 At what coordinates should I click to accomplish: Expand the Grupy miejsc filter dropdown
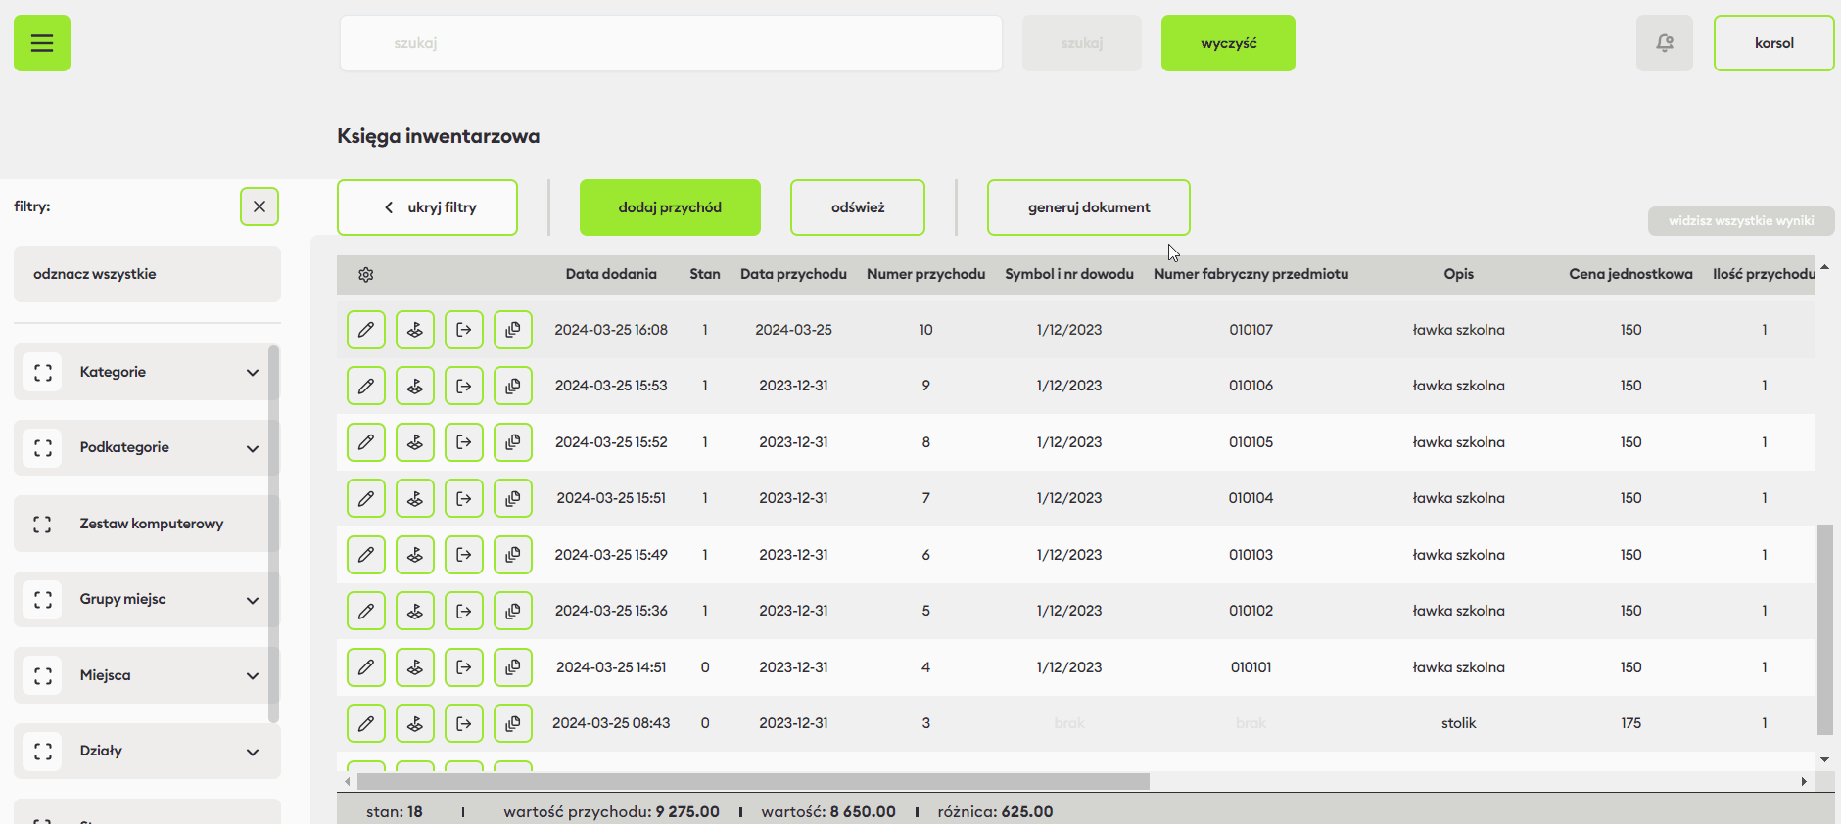[253, 600]
